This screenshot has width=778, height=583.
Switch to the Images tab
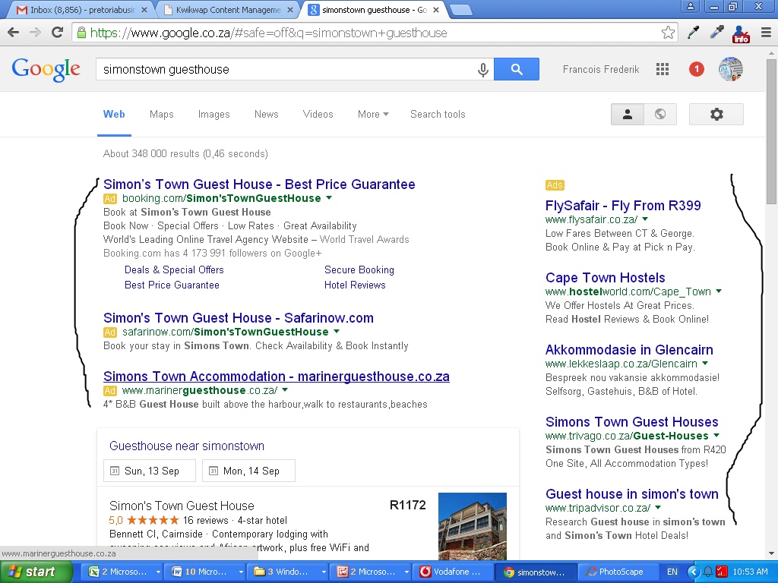[213, 114]
